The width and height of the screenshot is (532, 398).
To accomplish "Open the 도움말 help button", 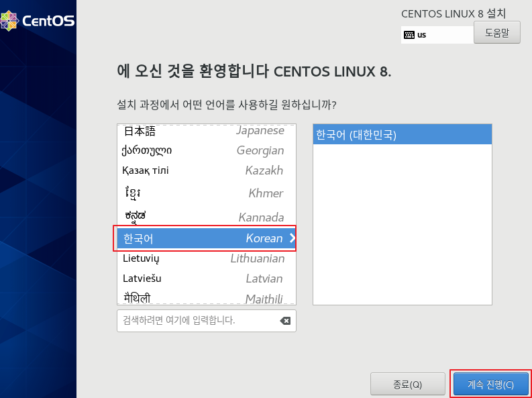I will [x=496, y=32].
